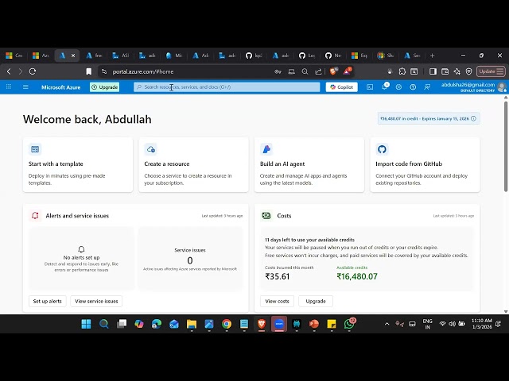509x381 pixels.
Task: Click the Start with a template icon
Action: pyautogui.click(x=35, y=149)
